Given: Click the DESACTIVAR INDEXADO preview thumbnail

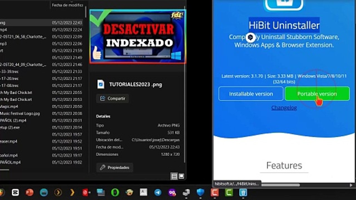Looking at the screenshot, I should pyautogui.click(x=138, y=36).
